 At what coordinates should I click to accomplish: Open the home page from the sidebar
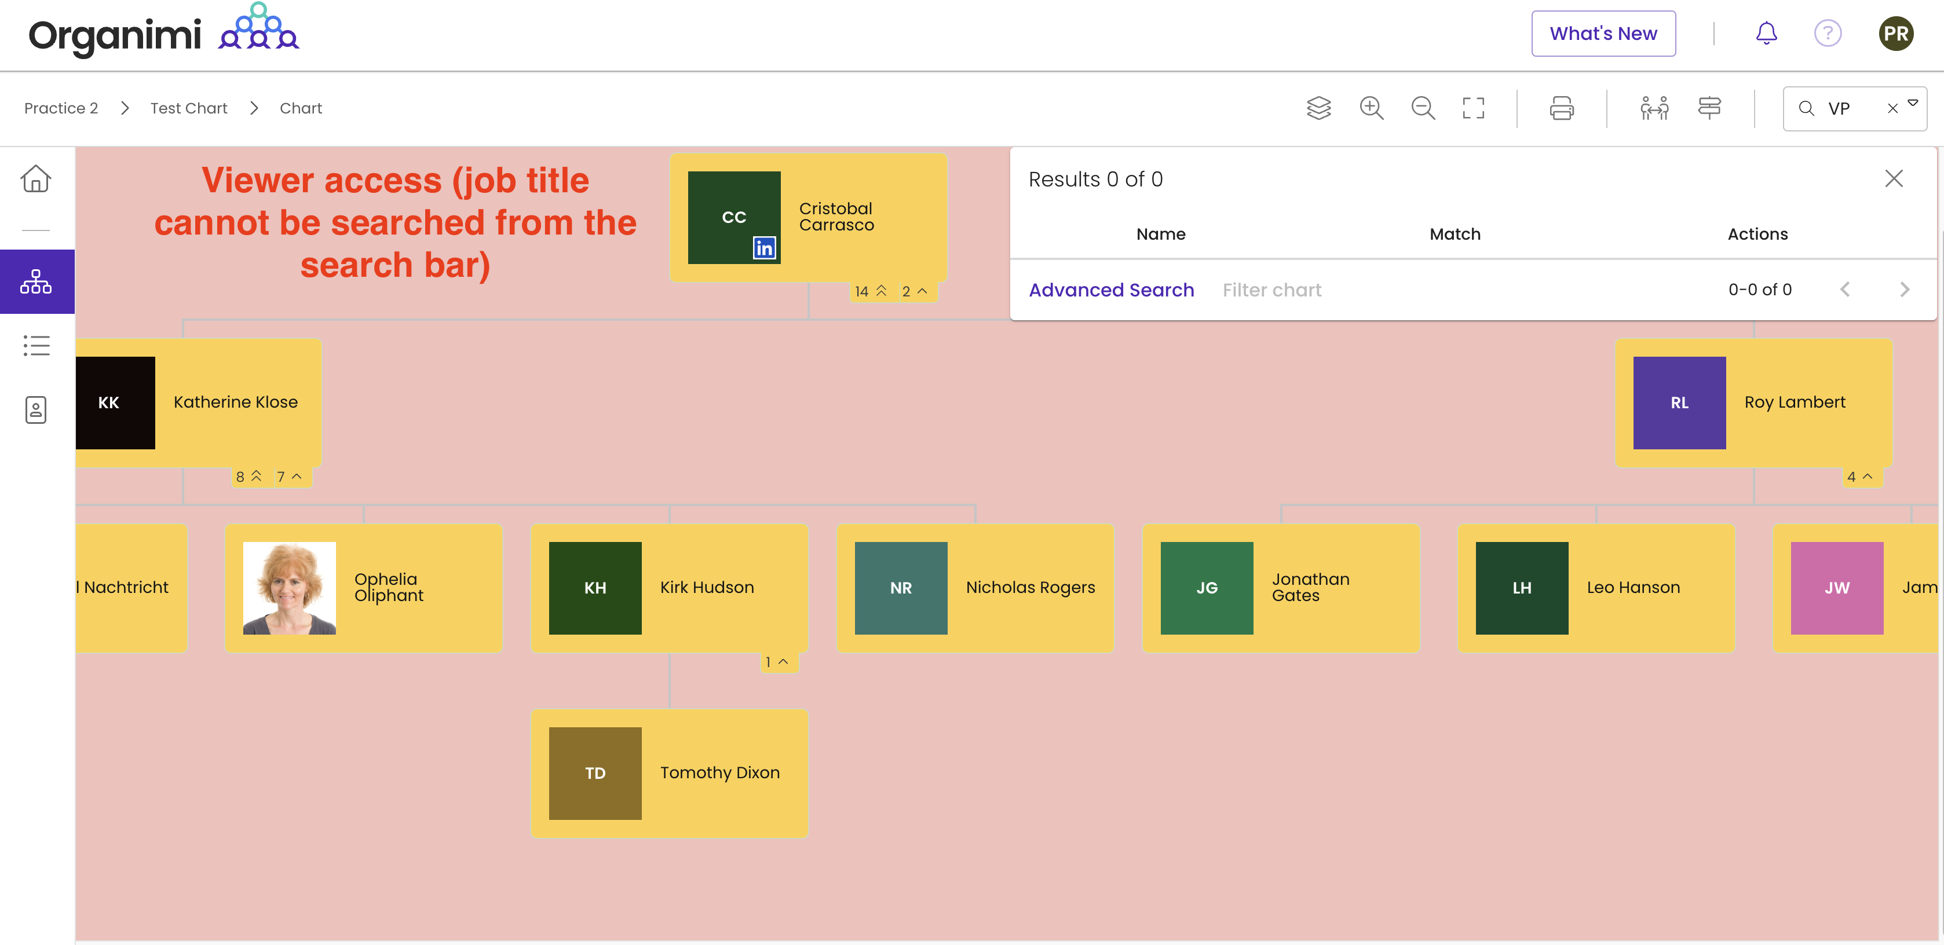coord(35,179)
